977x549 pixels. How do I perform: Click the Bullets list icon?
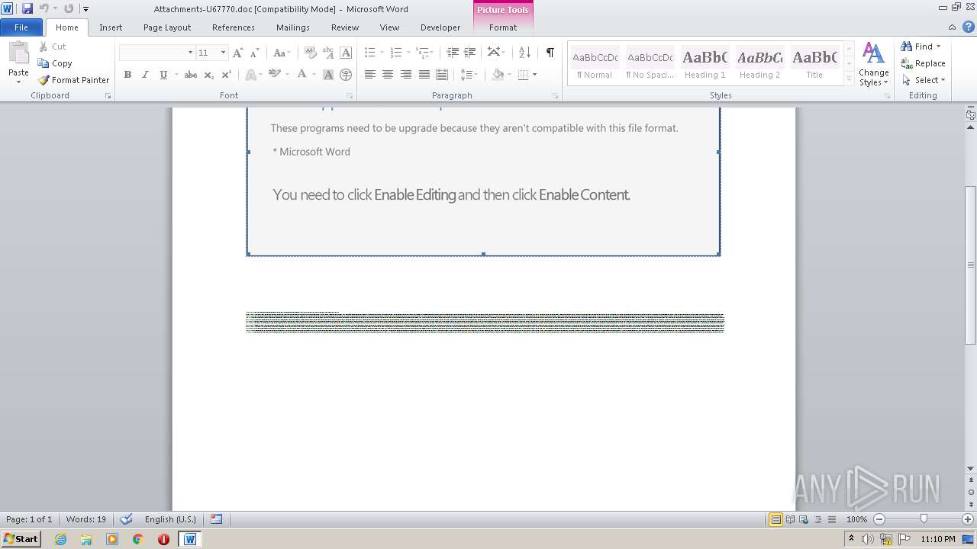click(369, 53)
